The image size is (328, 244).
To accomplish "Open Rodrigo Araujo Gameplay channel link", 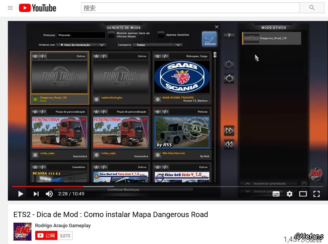I will point(63,226).
